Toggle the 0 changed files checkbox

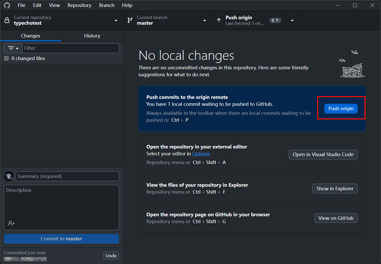tap(6, 59)
